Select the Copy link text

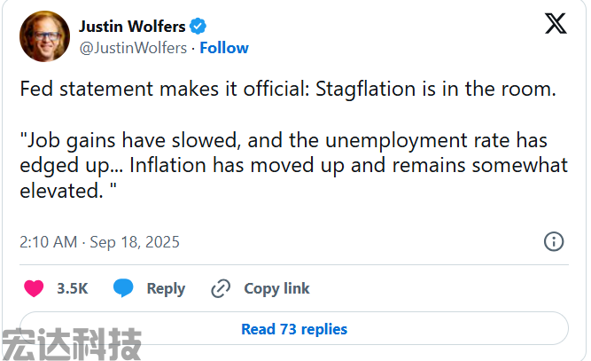[x=276, y=288]
